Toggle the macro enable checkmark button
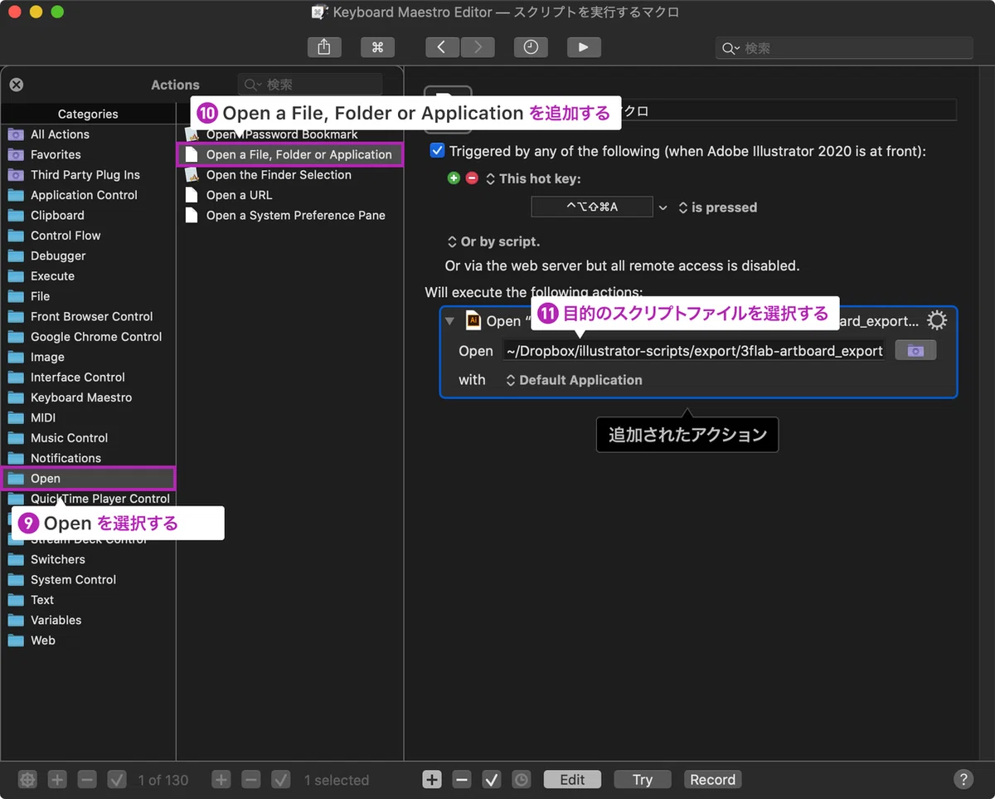The width and height of the screenshot is (995, 799). [x=281, y=780]
